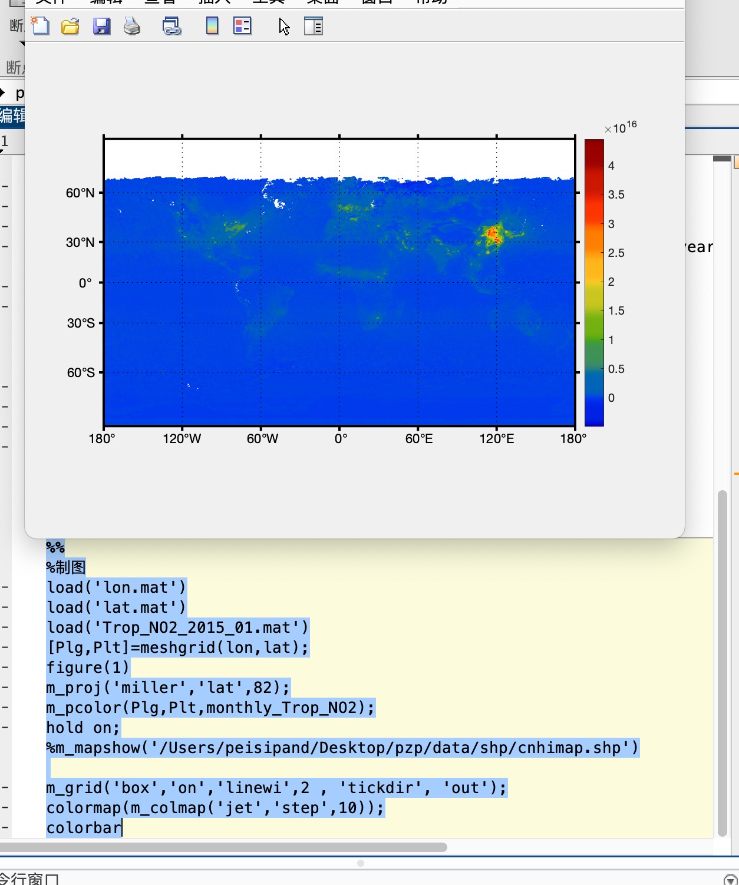Click the 60°W longitude tick label
Screen dimensions: 739x885
[262, 439]
